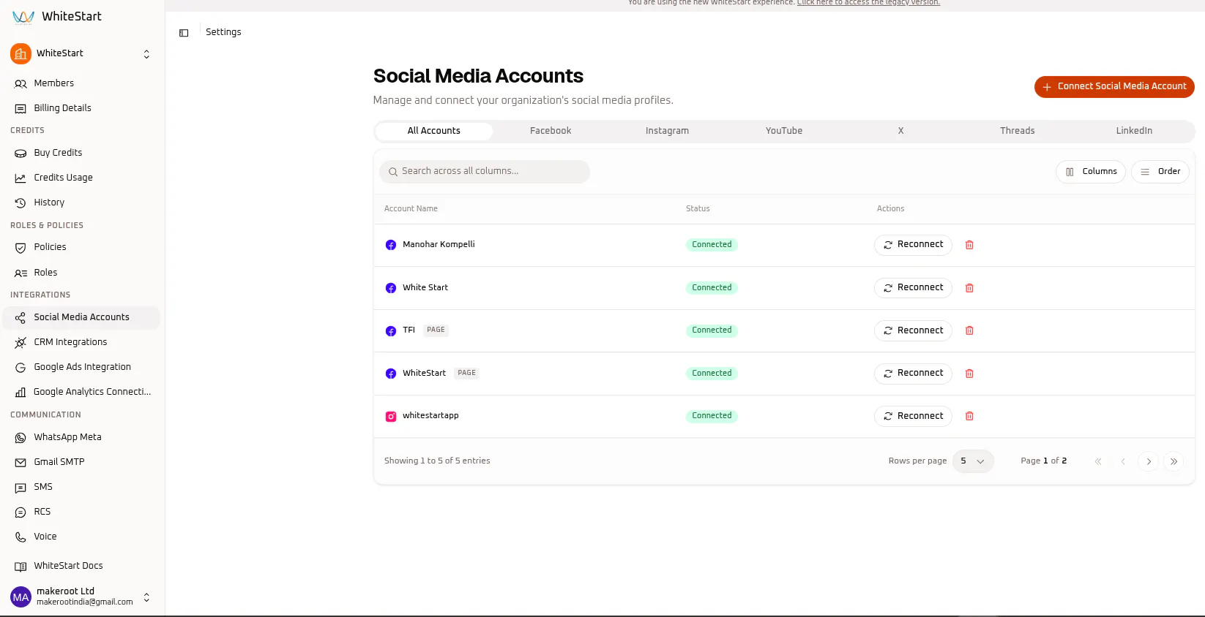Click the History clock icon

(x=20, y=202)
